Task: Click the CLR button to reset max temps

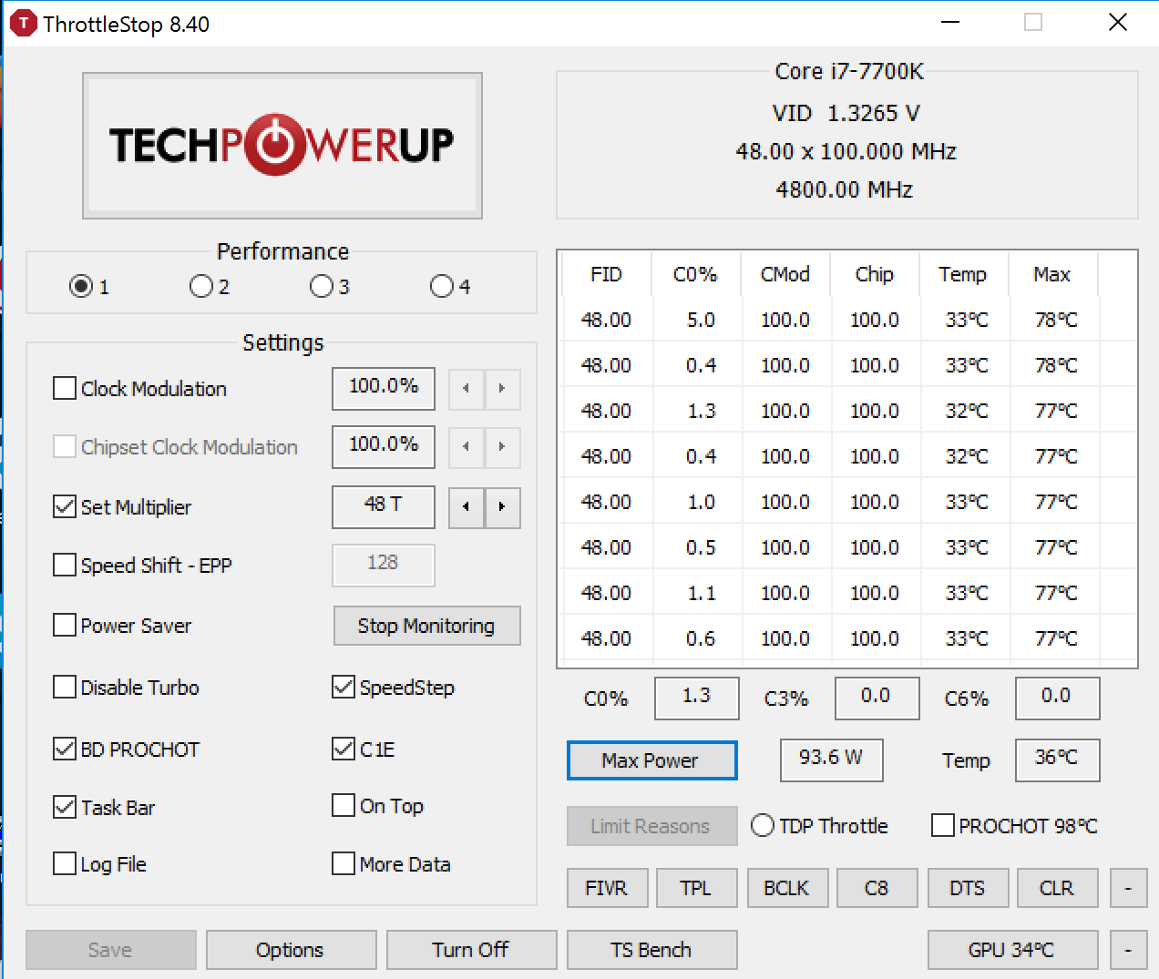Action: [1057, 888]
